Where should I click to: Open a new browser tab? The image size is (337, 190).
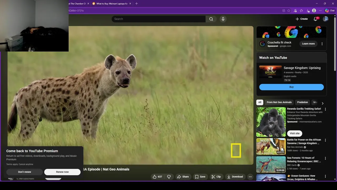click(x=136, y=4)
